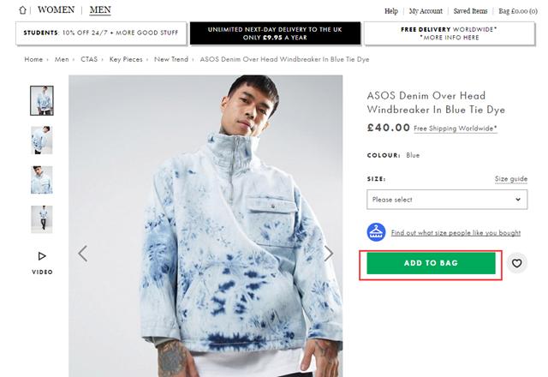Open the Size guide link

511,179
